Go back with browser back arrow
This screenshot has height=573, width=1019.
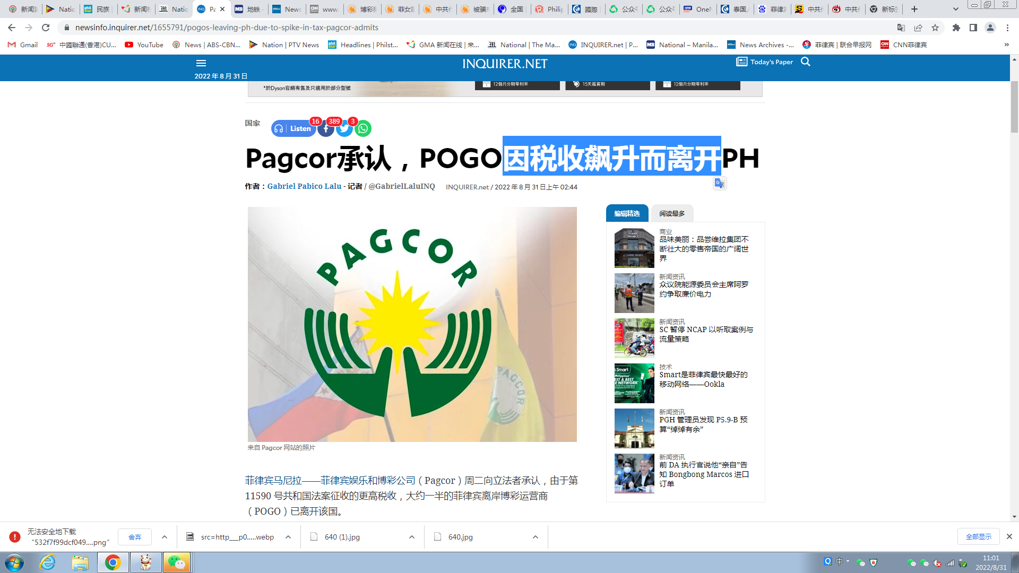tap(12, 28)
